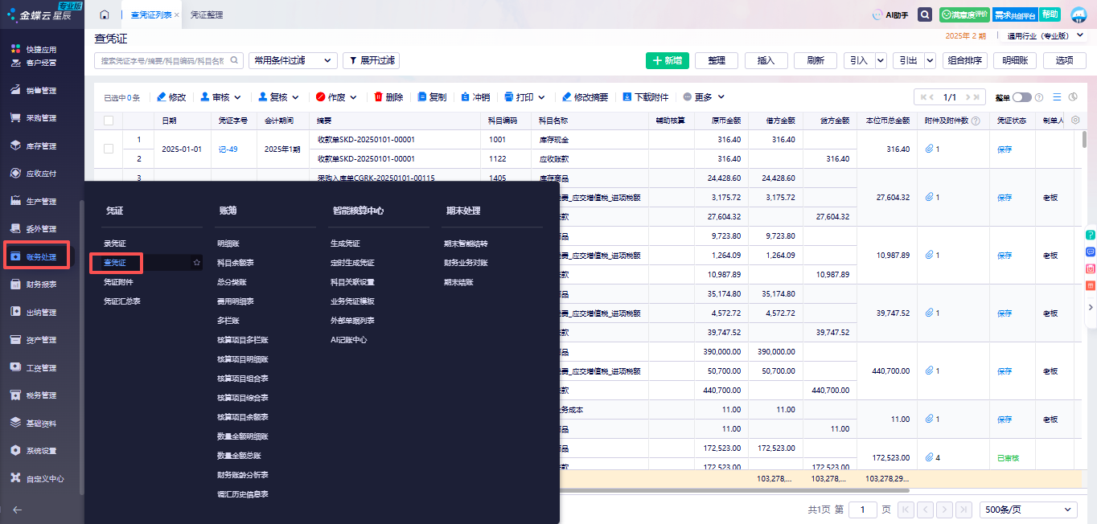Switch to the 凭证整理 tab
The height and width of the screenshot is (524, 1097).
coord(207,15)
